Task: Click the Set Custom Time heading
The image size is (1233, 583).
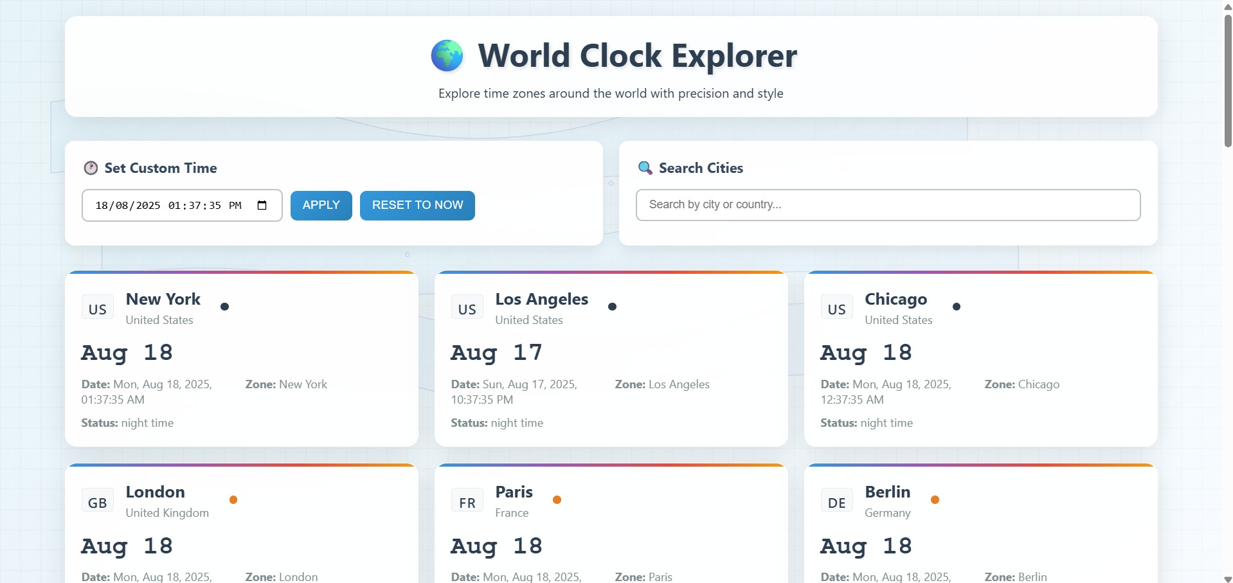Action: pyautogui.click(x=161, y=168)
